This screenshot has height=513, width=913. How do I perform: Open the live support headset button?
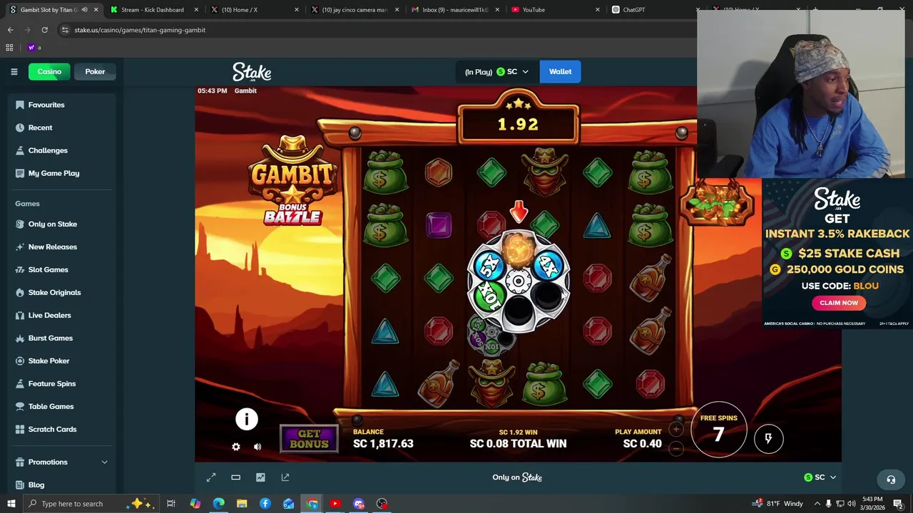(890, 480)
